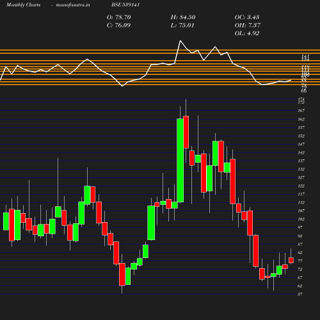The width and height of the screenshot is (320, 320).
Task: Click the 'BSE 539141' ticker label
Action: (125, 4)
